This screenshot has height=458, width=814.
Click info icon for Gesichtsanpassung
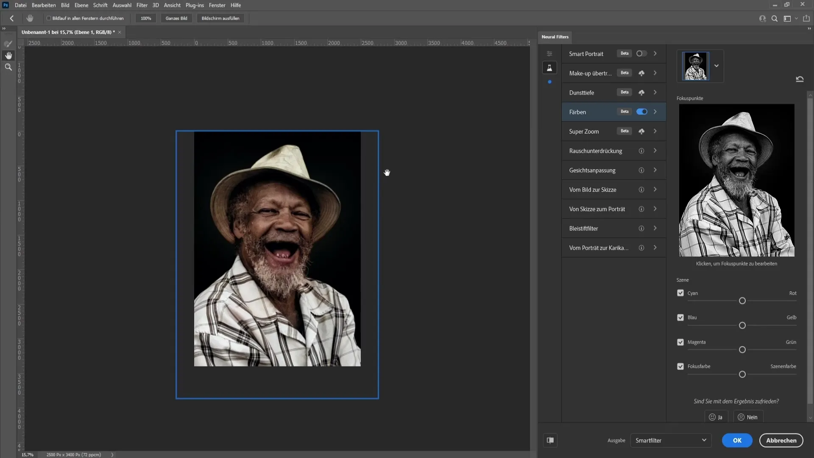[x=641, y=170]
